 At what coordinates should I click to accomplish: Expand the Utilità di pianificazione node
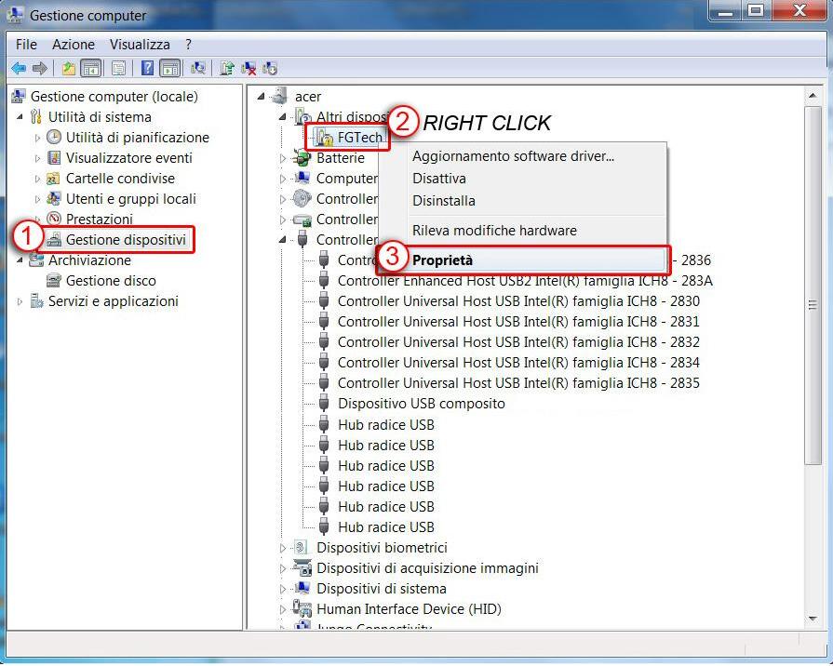(x=38, y=138)
